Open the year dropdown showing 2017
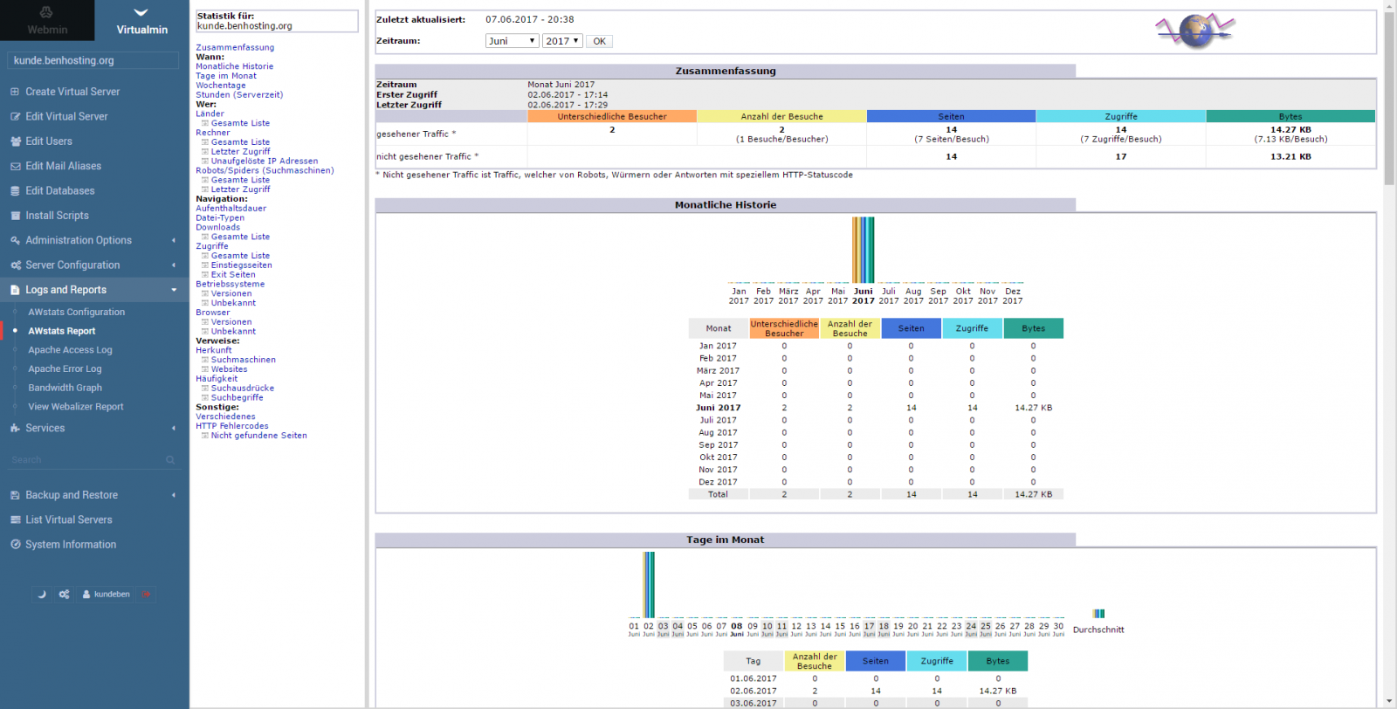This screenshot has height=709, width=1397. [561, 41]
